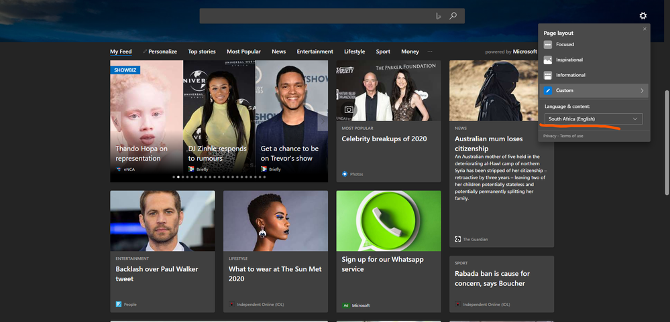
Task: Click camera gallery icon on Celebrity breakups
Action: 349,110
